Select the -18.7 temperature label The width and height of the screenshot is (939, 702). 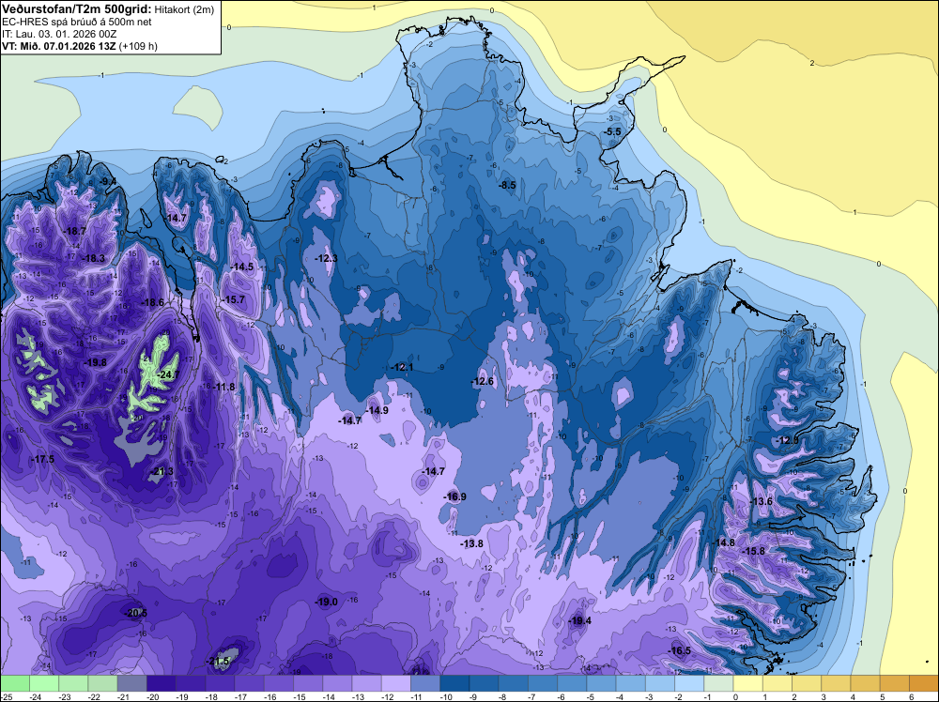coord(75,231)
